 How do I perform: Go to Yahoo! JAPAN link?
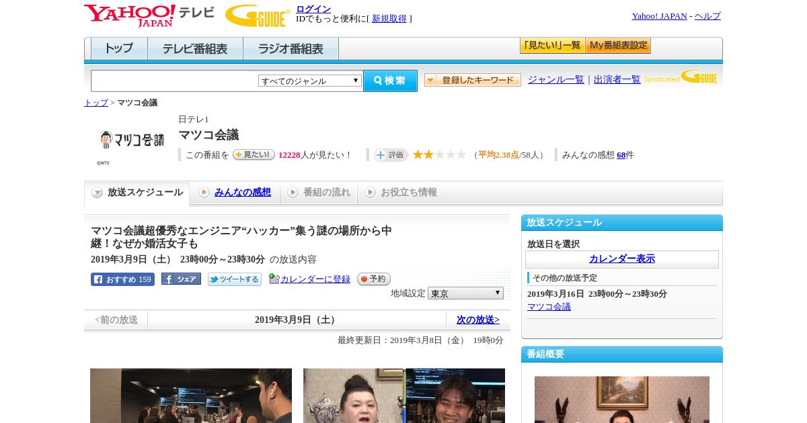(x=660, y=16)
